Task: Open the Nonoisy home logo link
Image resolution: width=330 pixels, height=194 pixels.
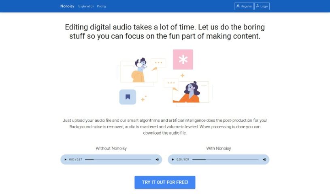Action: click(x=67, y=6)
